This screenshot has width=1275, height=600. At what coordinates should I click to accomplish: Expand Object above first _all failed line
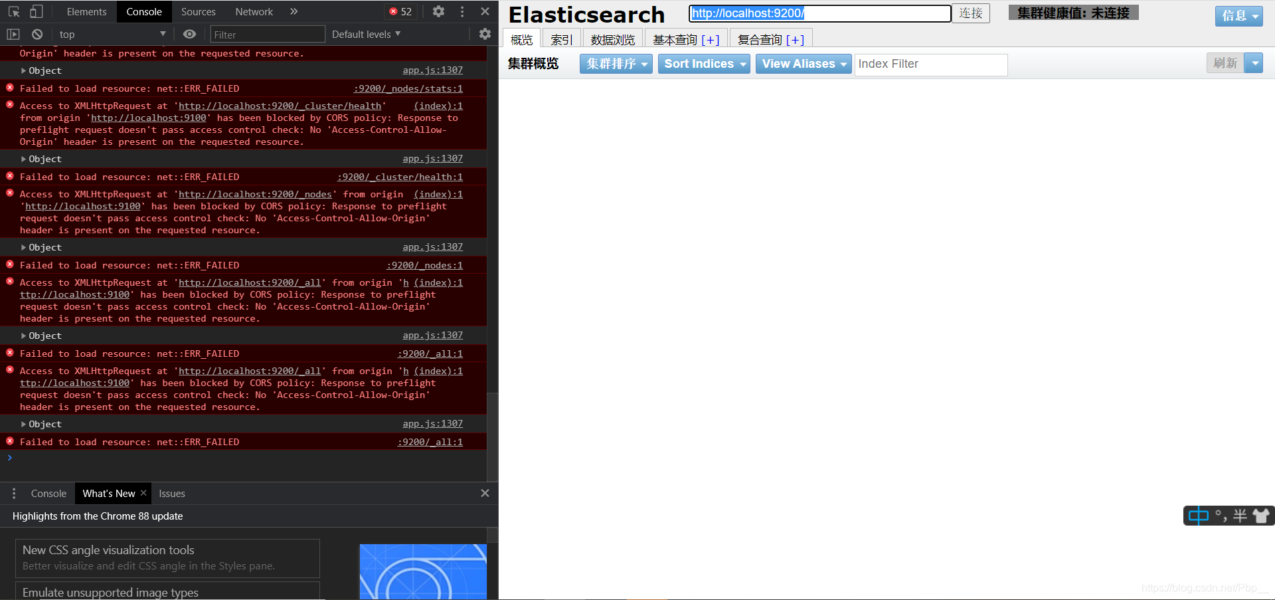point(41,336)
